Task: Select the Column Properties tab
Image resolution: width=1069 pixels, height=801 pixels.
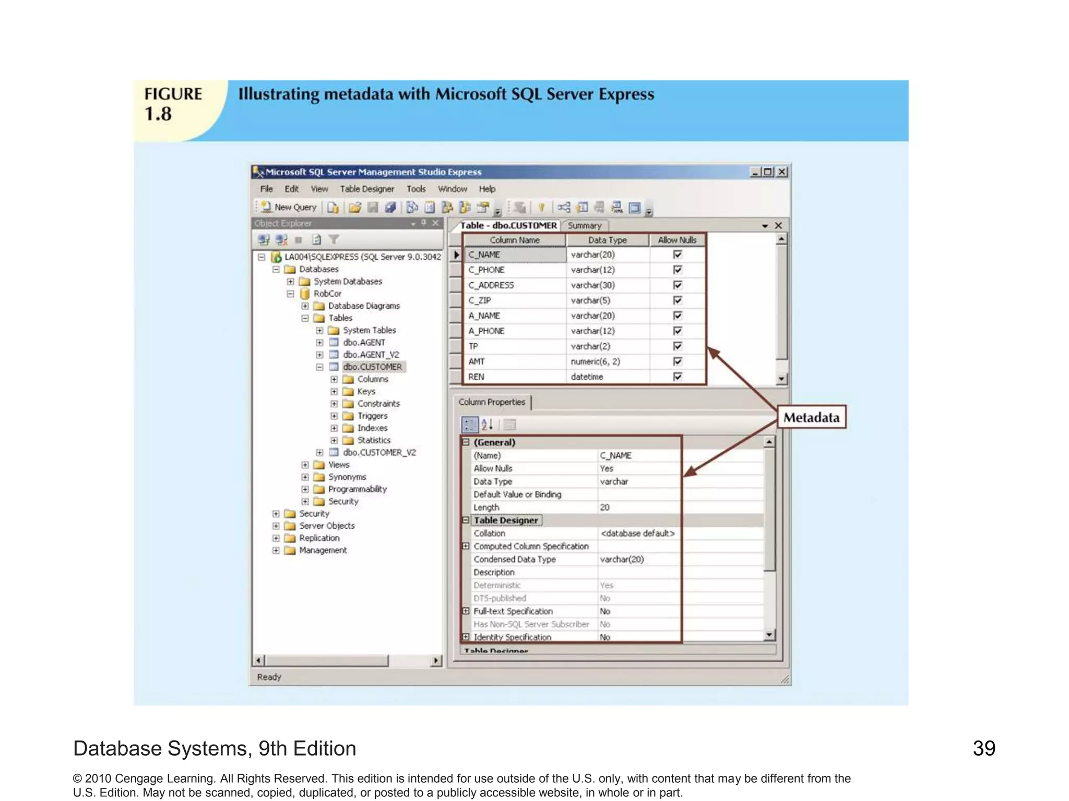Action: pyautogui.click(x=492, y=402)
